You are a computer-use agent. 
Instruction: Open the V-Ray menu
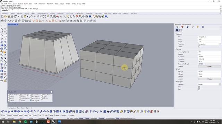point(79,4)
